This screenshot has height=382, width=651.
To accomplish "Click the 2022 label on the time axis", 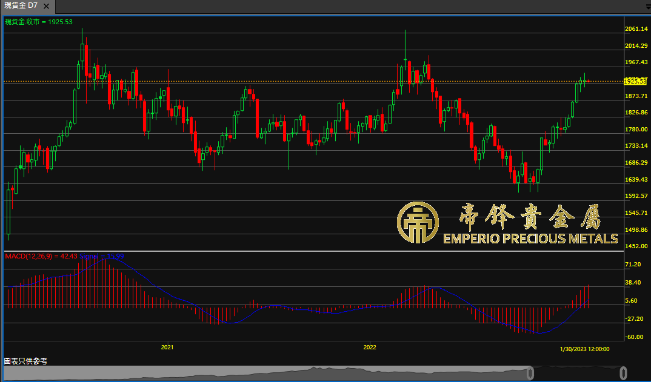I will 370,347.
